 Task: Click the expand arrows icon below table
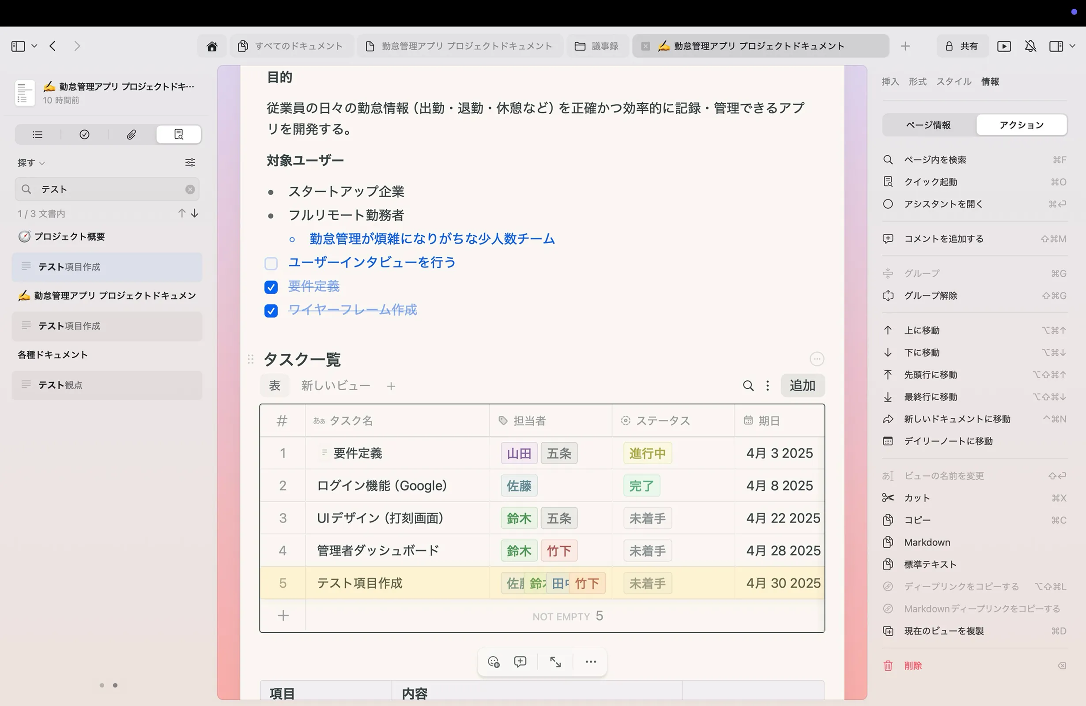[555, 662]
